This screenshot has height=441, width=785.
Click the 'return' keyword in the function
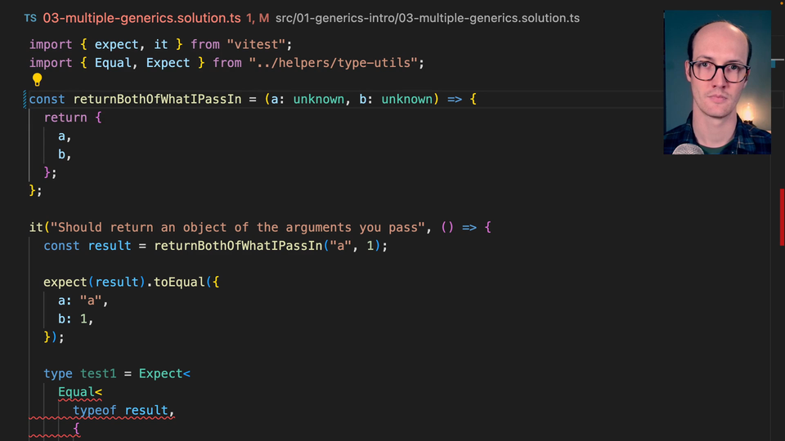pyautogui.click(x=65, y=118)
